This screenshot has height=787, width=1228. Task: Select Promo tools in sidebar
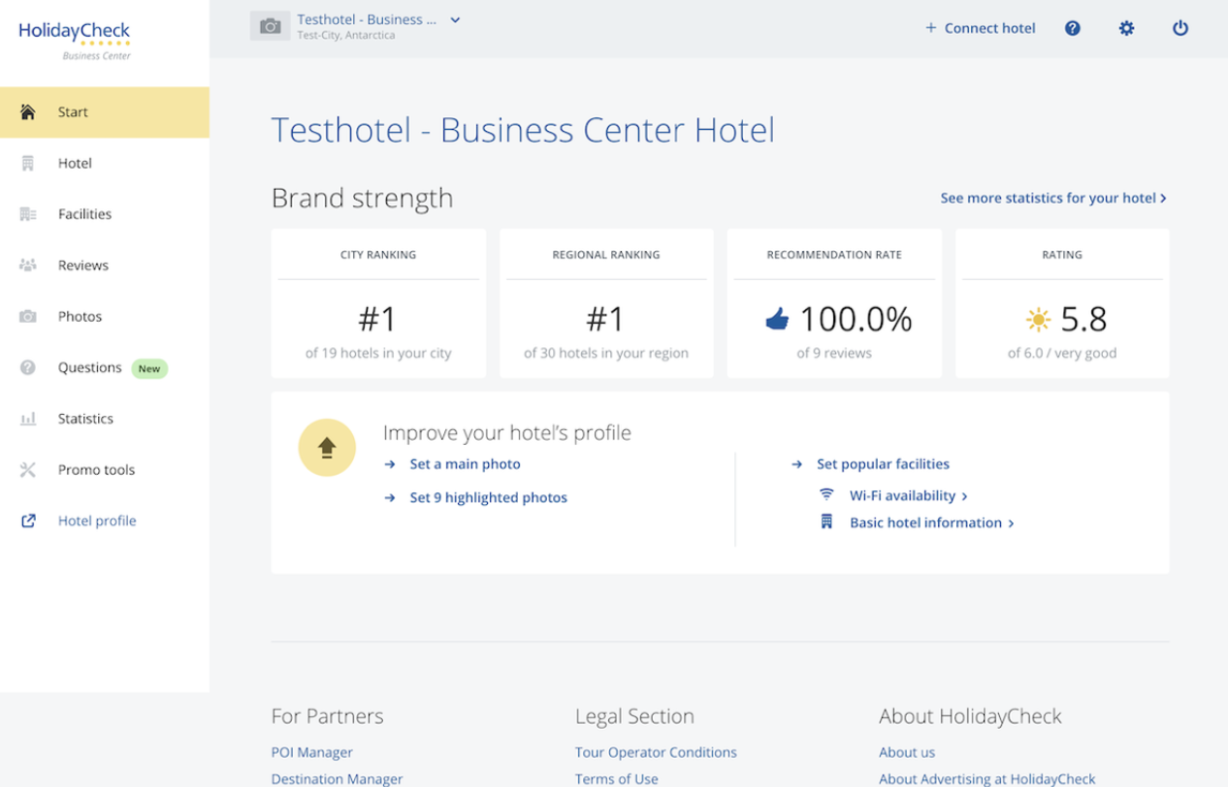point(96,470)
